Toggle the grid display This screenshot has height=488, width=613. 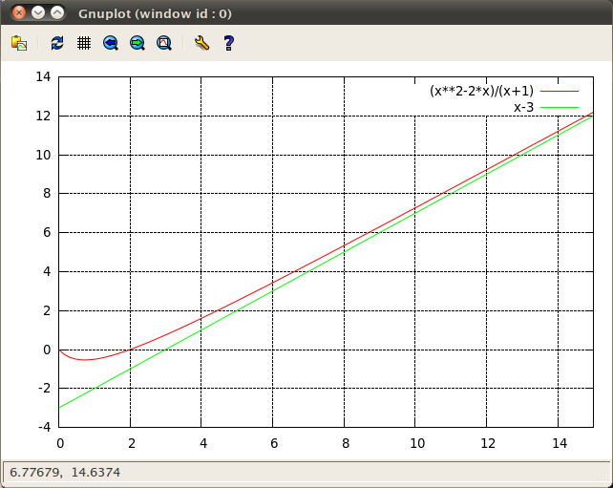[x=84, y=43]
